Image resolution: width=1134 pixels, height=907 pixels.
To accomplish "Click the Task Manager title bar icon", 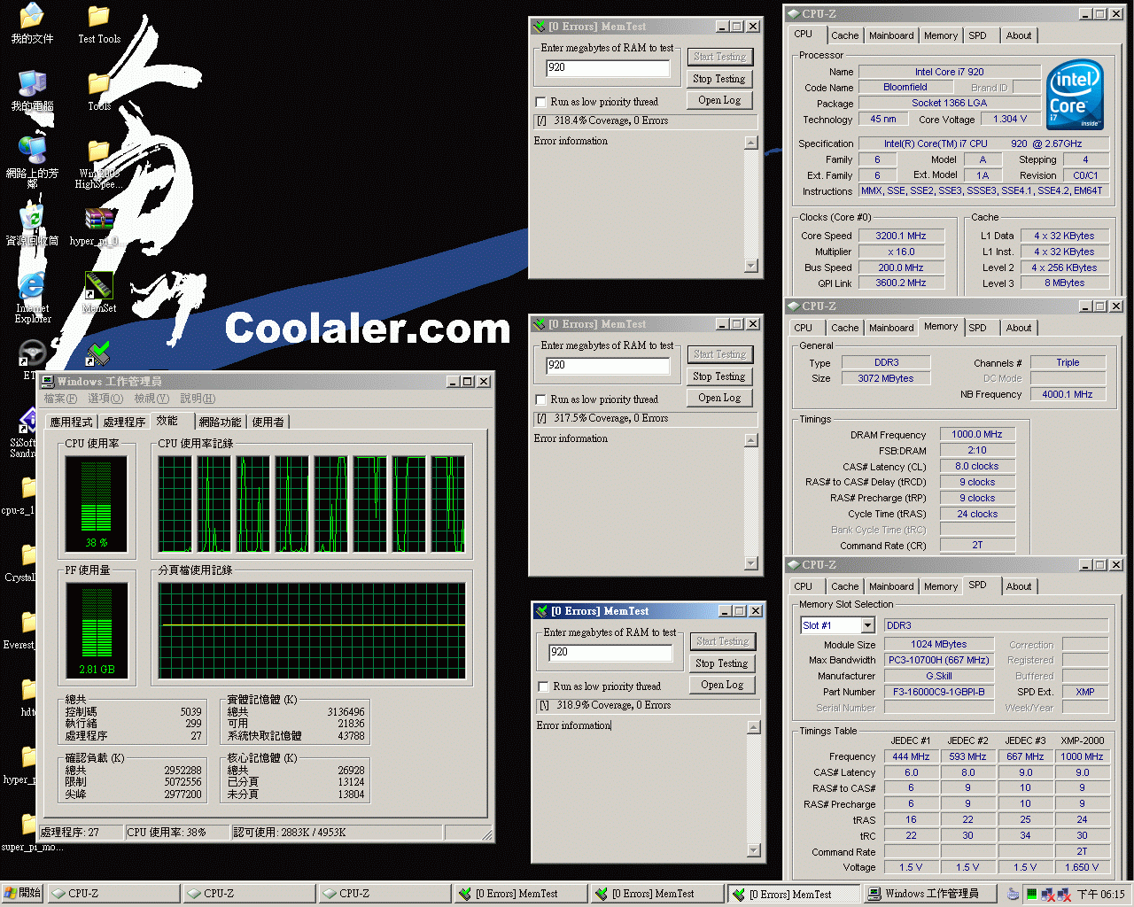I will (x=48, y=382).
